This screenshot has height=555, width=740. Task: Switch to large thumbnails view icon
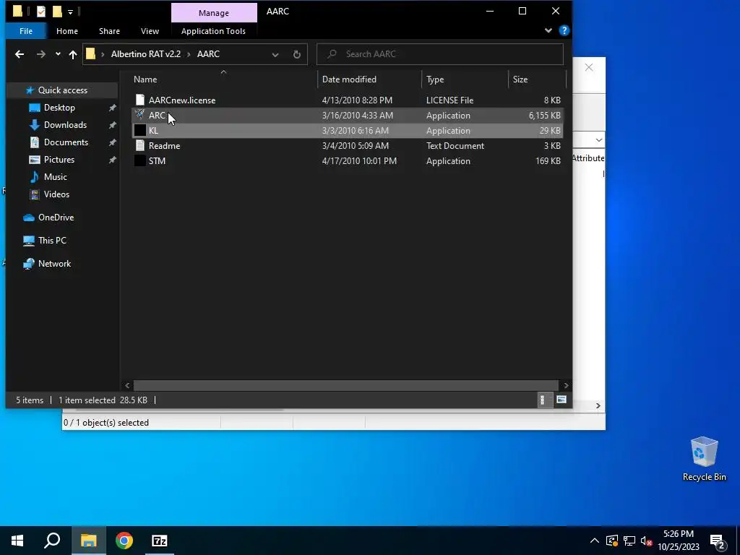561,400
